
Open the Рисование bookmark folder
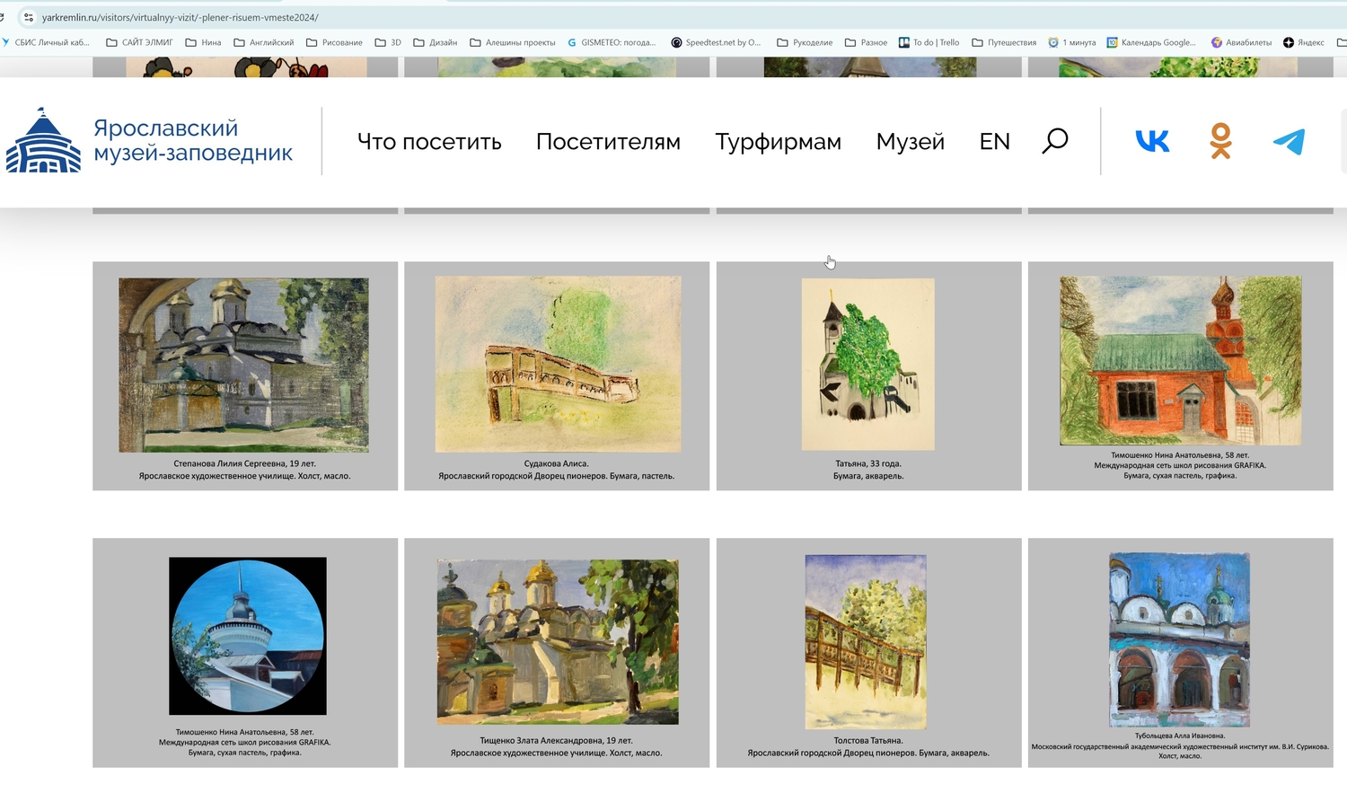point(334,42)
